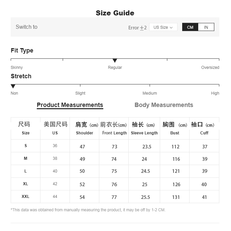Click the Skinny fit label
Viewport: 231px width, 231px height.
[x=17, y=68]
